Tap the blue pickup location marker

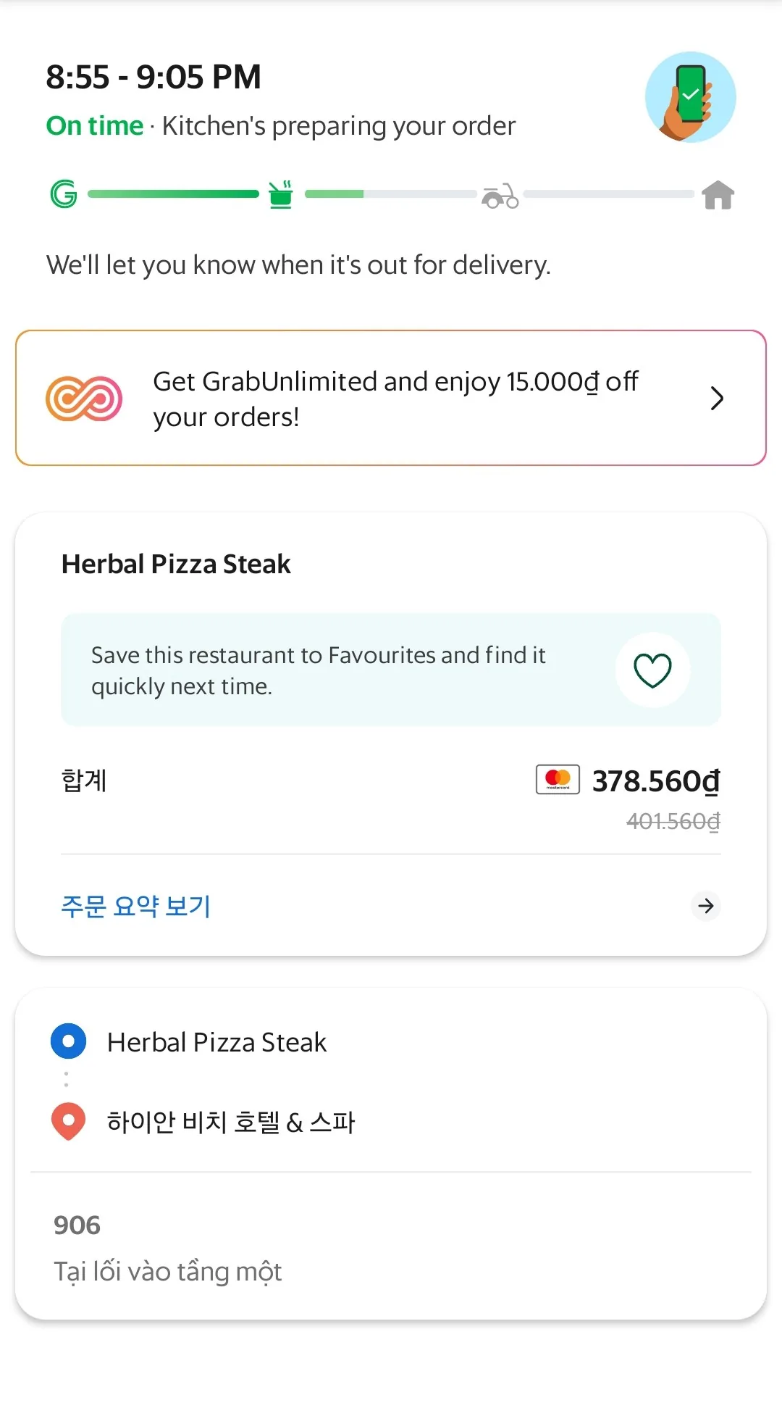69,1041
